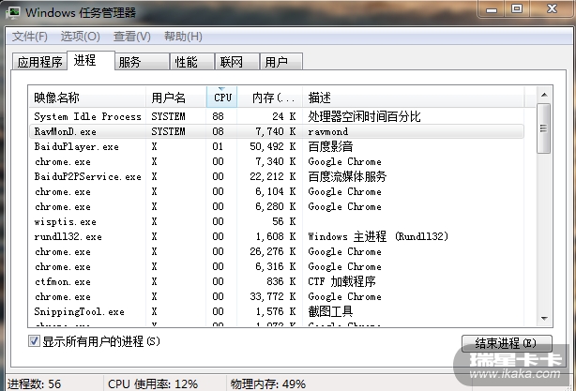Screen dimensions: 576x391
Task: Sort by 内存 column header
Action: [269, 98]
